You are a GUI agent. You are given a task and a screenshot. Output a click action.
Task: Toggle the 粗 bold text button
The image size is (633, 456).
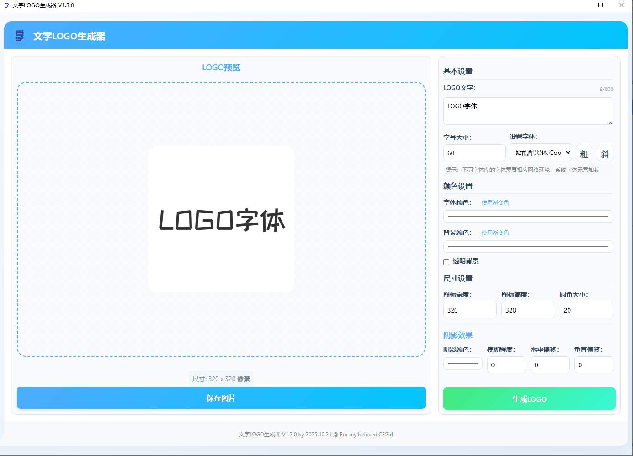584,153
